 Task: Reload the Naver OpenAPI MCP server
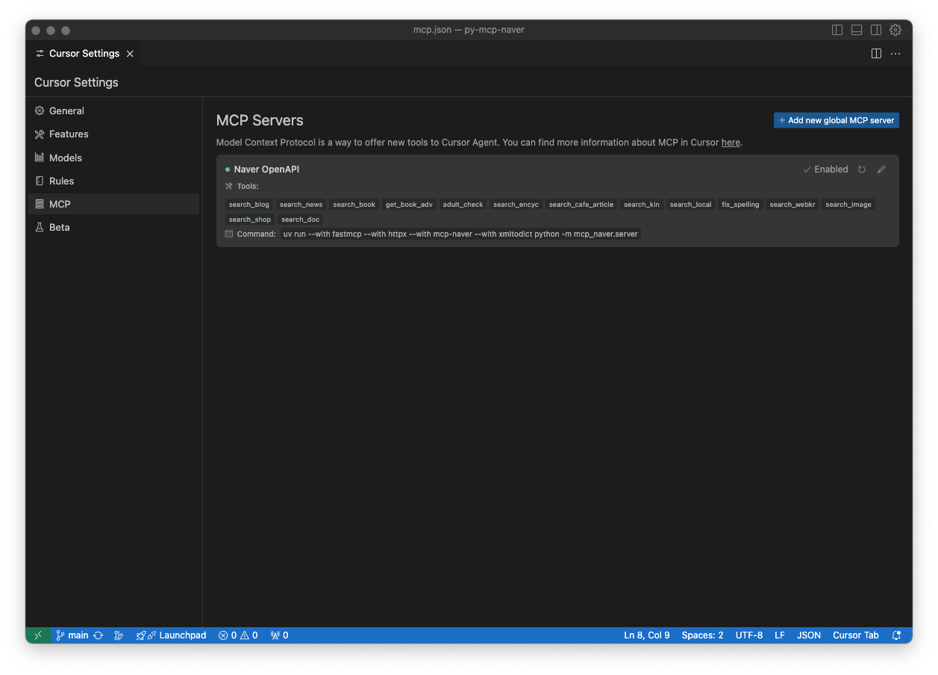click(x=862, y=169)
